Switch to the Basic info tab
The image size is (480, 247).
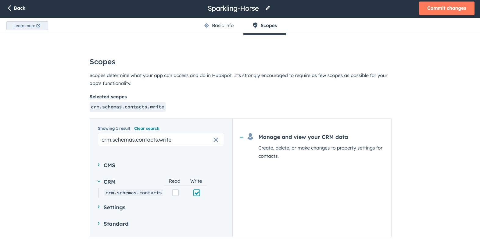(219, 26)
